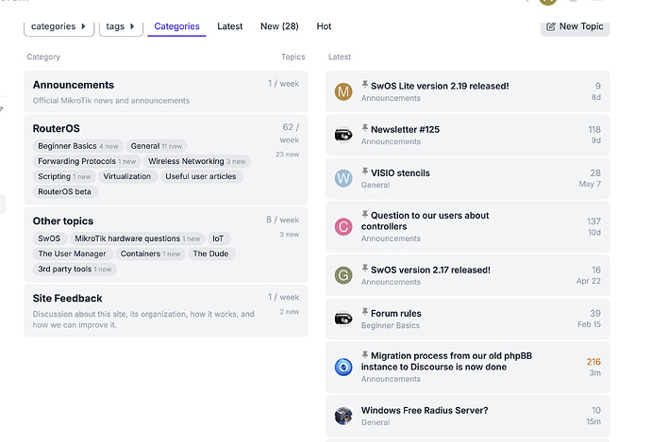651x442 pixels.
Task: Open RouterOS beta subcategory
Action: 64,192
